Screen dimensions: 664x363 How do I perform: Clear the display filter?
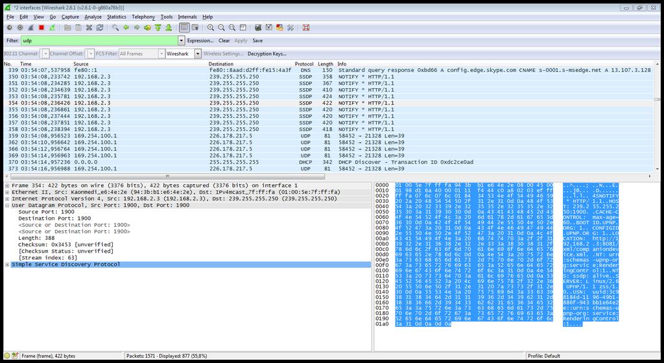pyautogui.click(x=224, y=41)
